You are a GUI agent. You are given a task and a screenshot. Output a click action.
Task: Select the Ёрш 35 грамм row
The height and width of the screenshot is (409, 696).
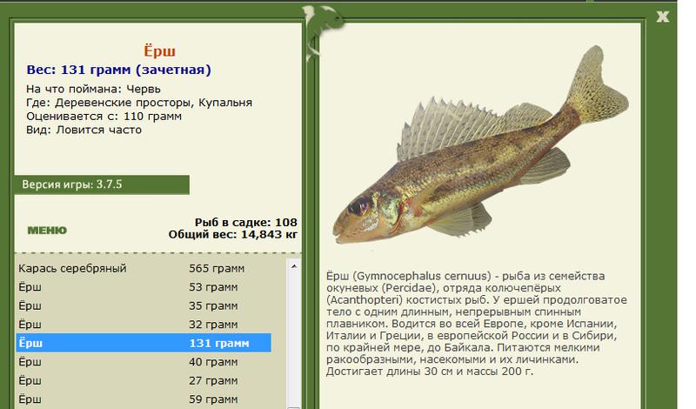(x=144, y=305)
